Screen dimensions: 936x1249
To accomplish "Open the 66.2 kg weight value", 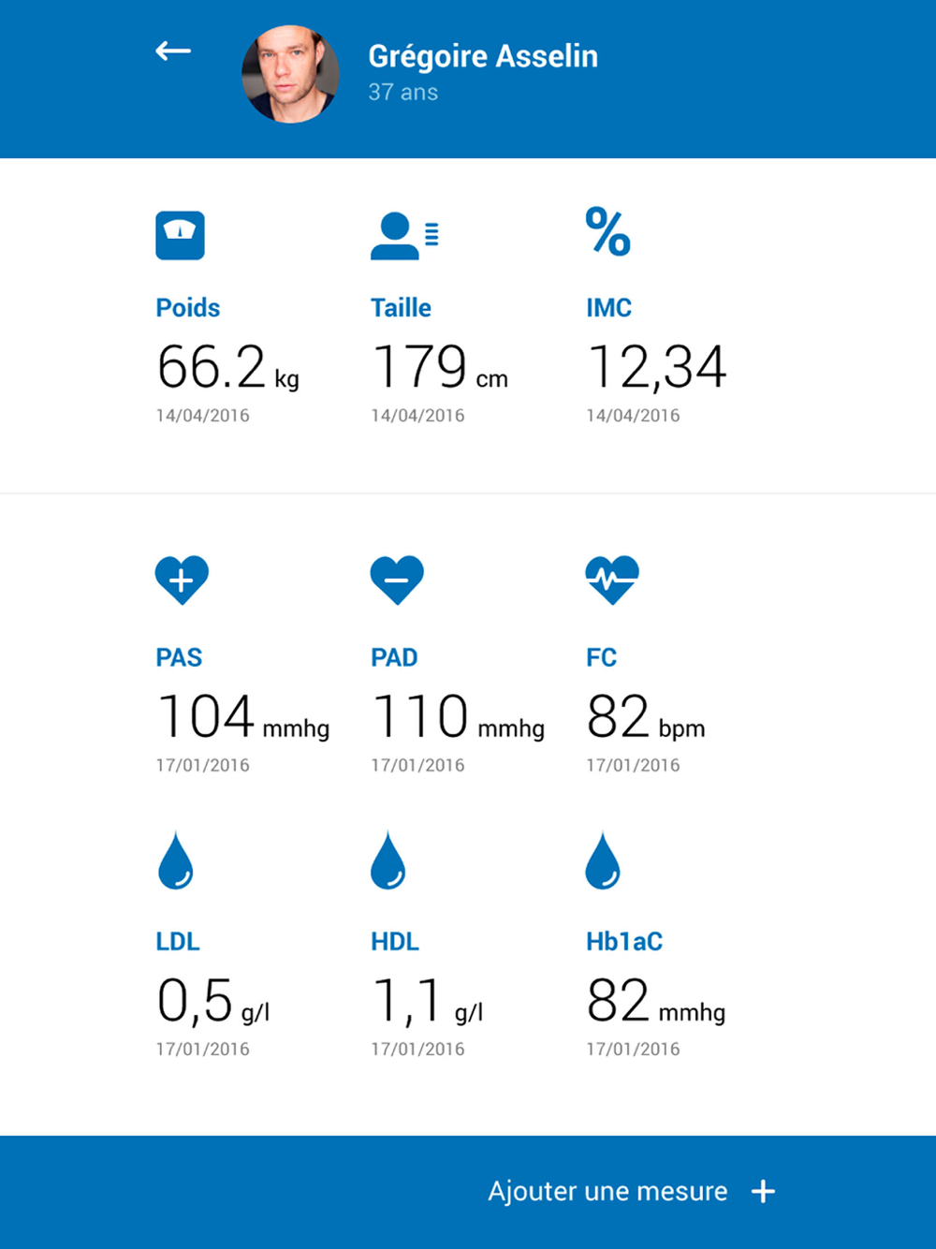I will tap(227, 367).
